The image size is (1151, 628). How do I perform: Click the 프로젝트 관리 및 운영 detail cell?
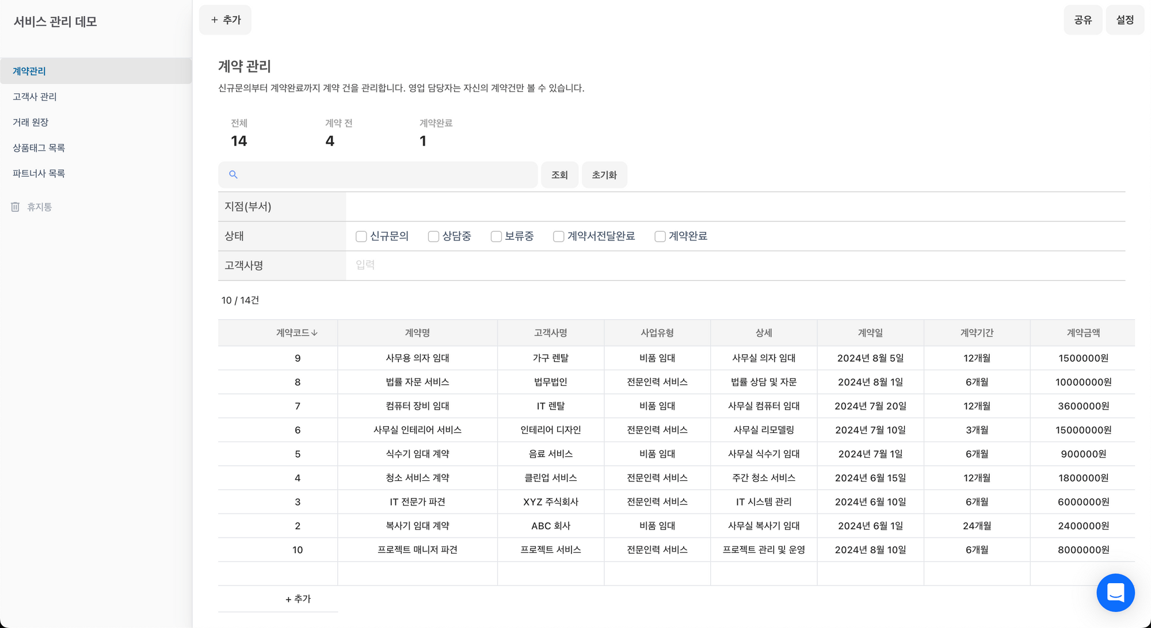pyautogui.click(x=764, y=550)
